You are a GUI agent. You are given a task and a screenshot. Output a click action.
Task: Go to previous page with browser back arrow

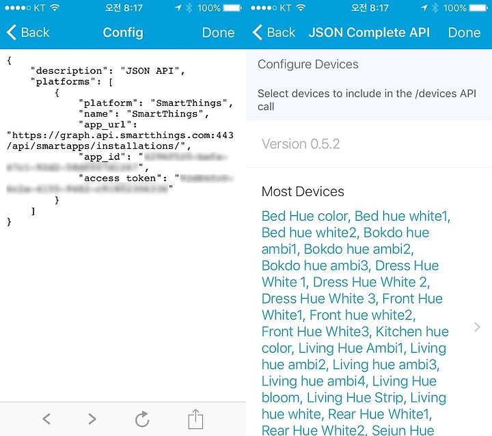(46, 419)
